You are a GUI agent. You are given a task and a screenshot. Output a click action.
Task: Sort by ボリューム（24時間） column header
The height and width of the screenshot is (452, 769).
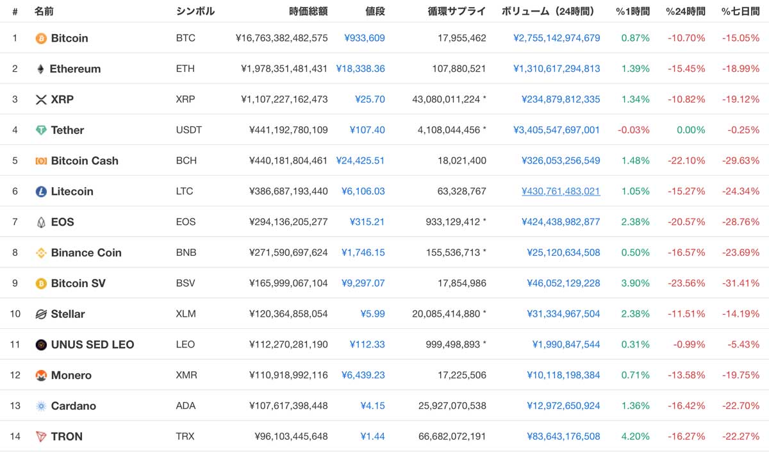point(550,12)
